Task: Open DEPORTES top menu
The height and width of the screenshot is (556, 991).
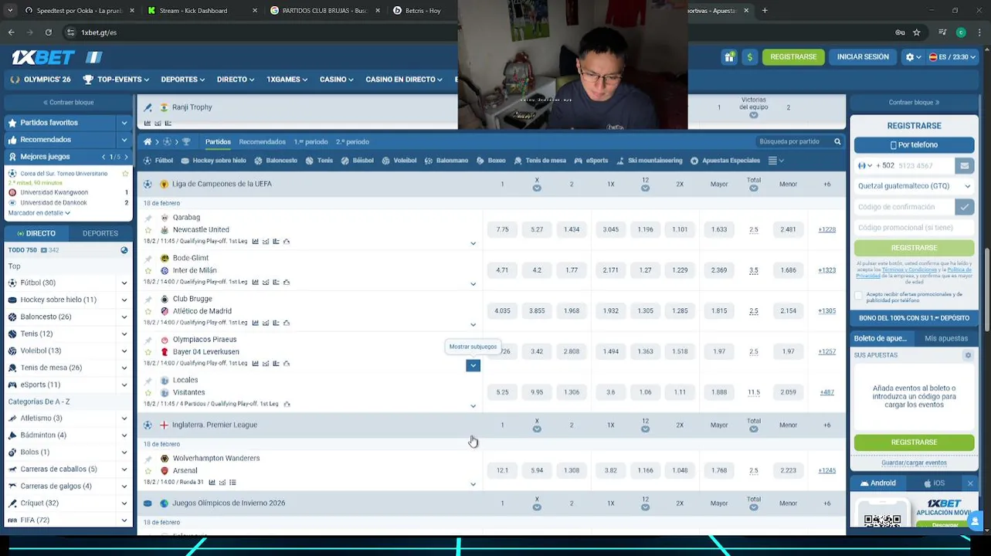Action: click(x=182, y=80)
